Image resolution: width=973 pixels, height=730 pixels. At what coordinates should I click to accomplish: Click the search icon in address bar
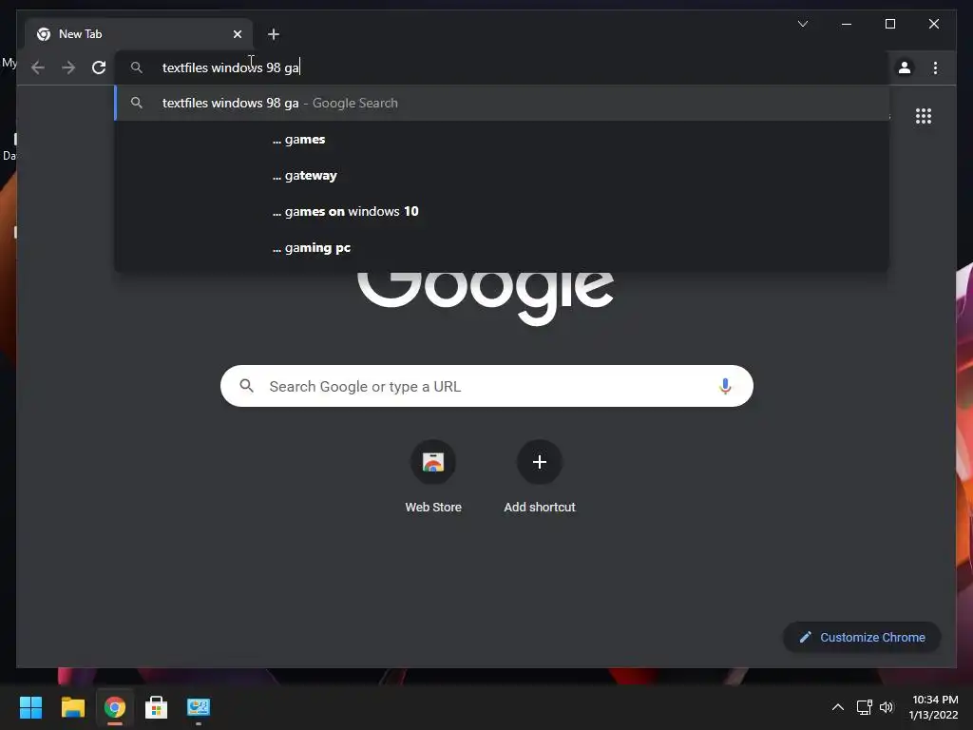[x=137, y=67]
